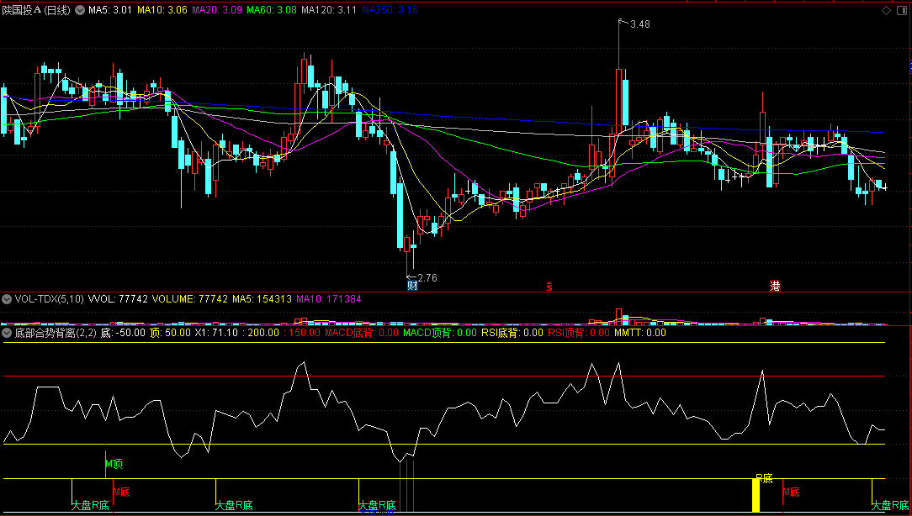Select the RSI顶背: 0.00 label
Viewport: 912px width, 516px height.
(x=579, y=333)
